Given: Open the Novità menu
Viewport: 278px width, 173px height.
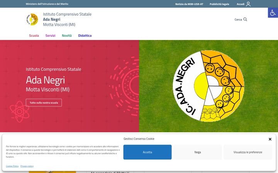Looking at the screenshot, I should pyautogui.click(x=67, y=36).
